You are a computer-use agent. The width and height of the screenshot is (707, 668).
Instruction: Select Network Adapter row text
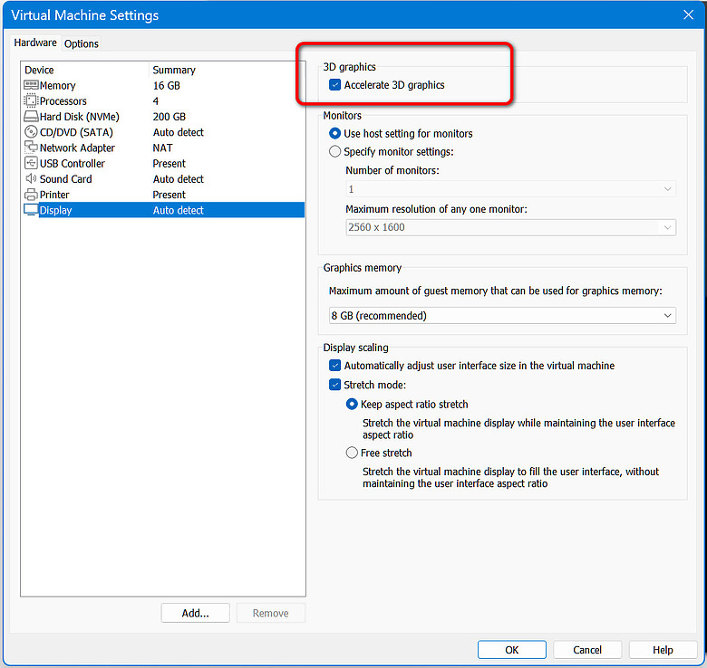pyautogui.click(x=77, y=148)
